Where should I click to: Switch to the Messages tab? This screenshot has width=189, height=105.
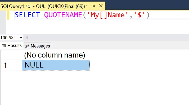[38, 46]
